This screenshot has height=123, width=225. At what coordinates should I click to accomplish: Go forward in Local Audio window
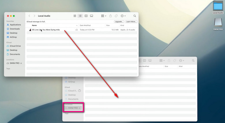34,16
